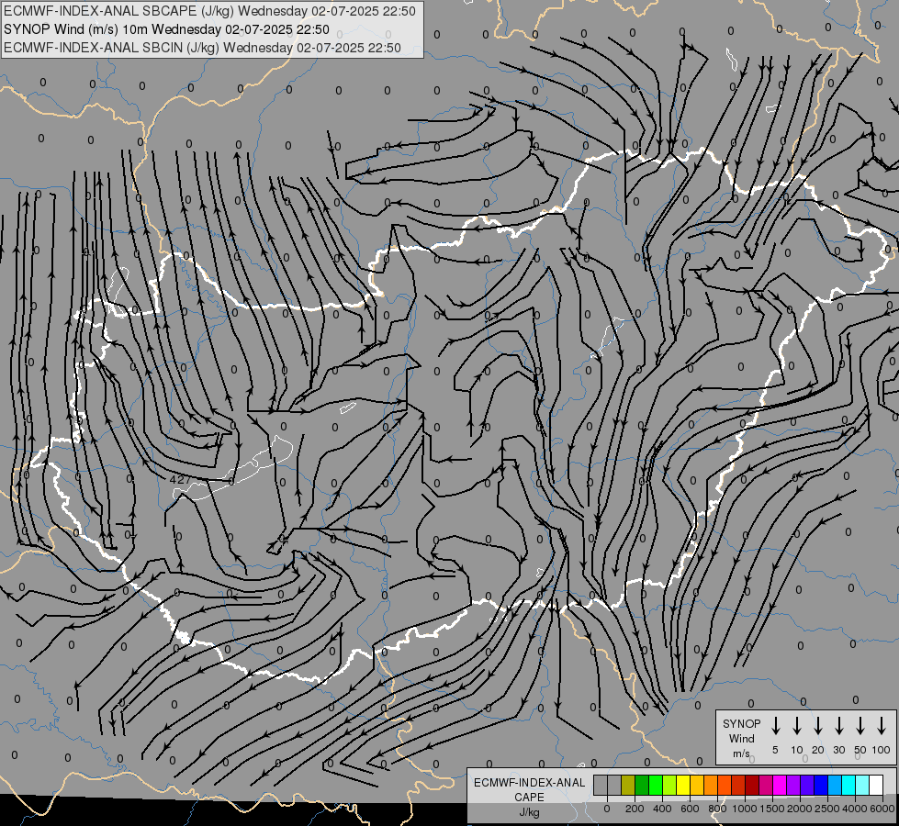Click the SBCAPE title line in the header
The width and height of the screenshot is (899, 826).
209,11
